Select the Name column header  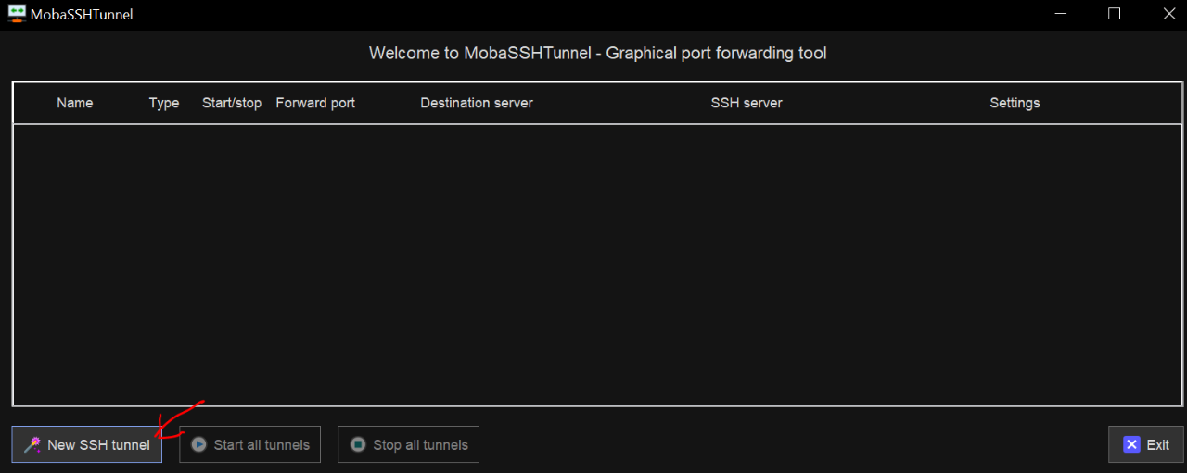click(75, 103)
